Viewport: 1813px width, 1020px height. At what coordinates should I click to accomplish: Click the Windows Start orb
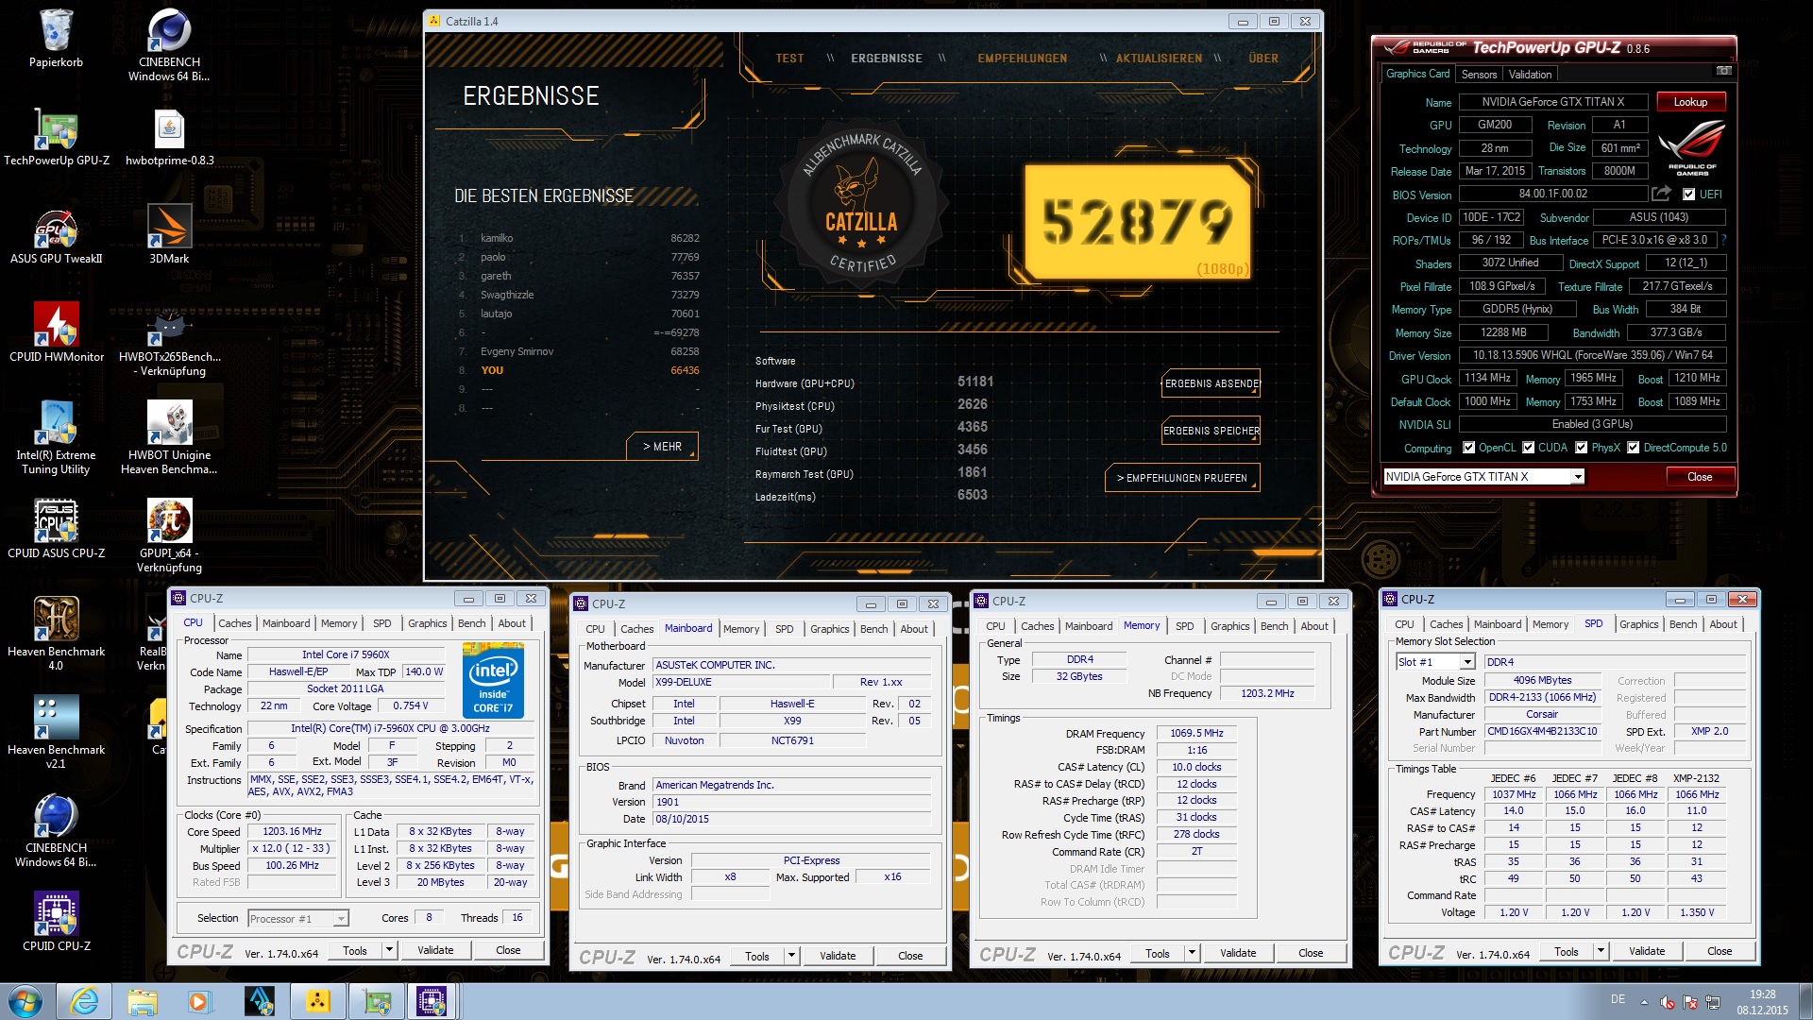pos(25,1001)
